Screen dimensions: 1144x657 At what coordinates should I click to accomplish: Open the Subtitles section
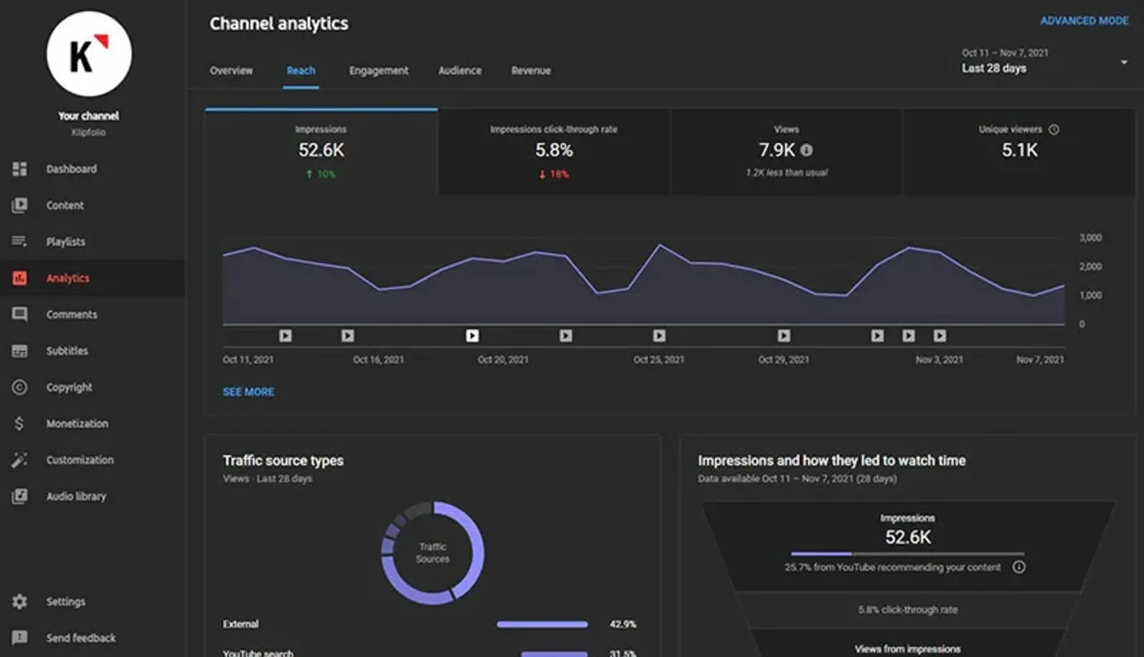coord(66,350)
